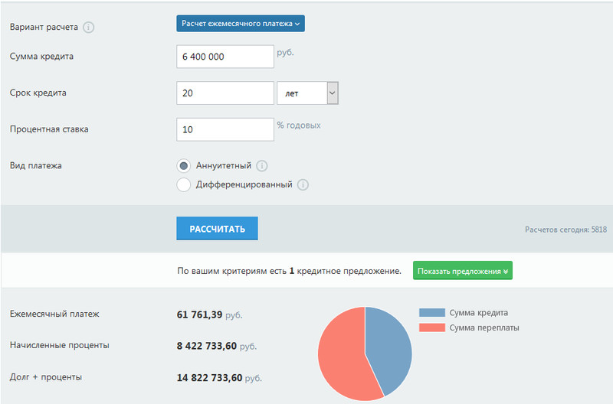The image size is (613, 404).
Task: Click the green Показать предложения button
Action: [x=463, y=271]
